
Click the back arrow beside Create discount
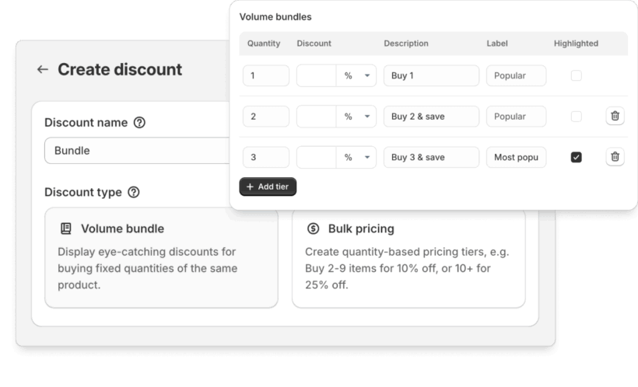pyautogui.click(x=42, y=70)
